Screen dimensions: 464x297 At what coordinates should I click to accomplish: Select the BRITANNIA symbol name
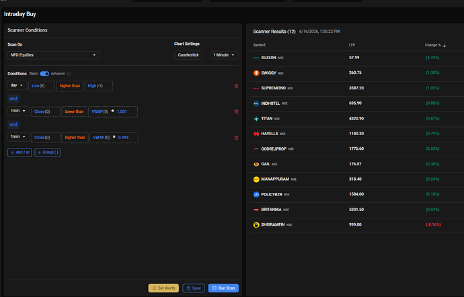[271, 210]
